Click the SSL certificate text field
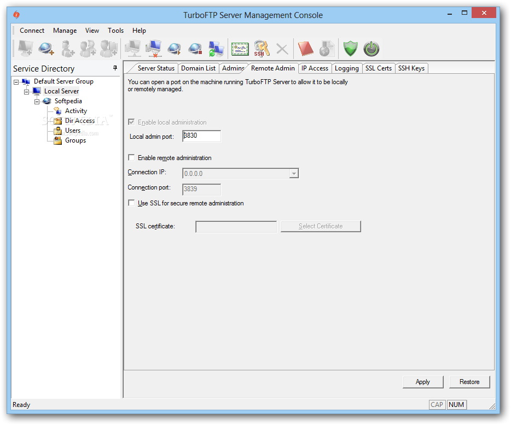Image resolution: width=511 pixels, height=425 pixels. point(236,227)
